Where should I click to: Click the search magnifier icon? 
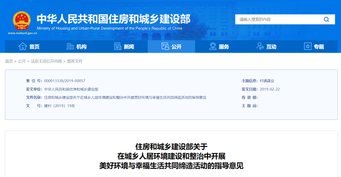(326, 19)
